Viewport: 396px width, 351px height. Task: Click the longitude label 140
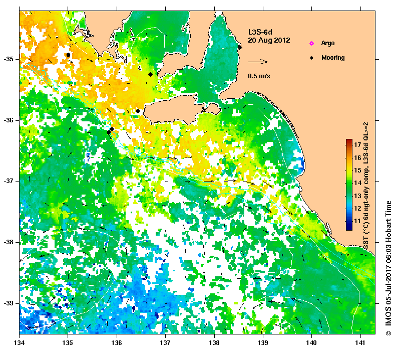click(312, 343)
